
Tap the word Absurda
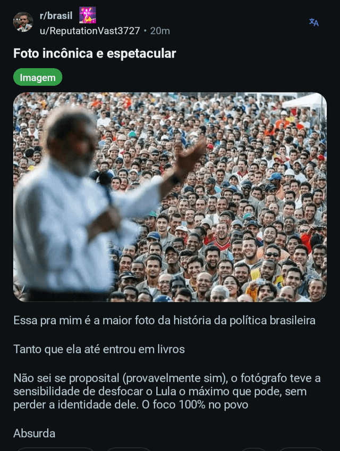[34, 433]
